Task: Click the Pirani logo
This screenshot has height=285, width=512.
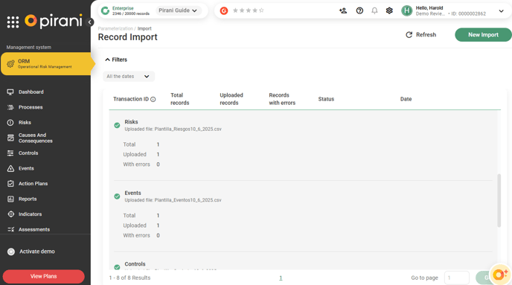Action: point(54,22)
